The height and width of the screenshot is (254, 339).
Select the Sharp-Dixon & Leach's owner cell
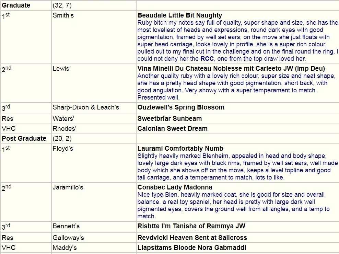(x=86, y=107)
